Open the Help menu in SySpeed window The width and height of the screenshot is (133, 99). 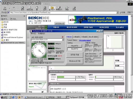[x=41, y=34]
